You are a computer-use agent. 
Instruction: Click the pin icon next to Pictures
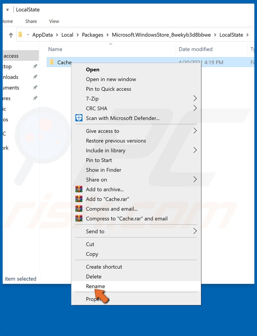click(35, 98)
